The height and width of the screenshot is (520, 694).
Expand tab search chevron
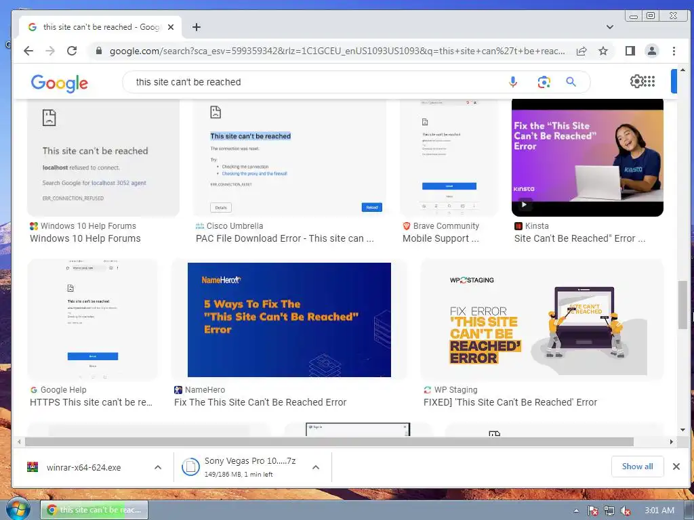610,27
